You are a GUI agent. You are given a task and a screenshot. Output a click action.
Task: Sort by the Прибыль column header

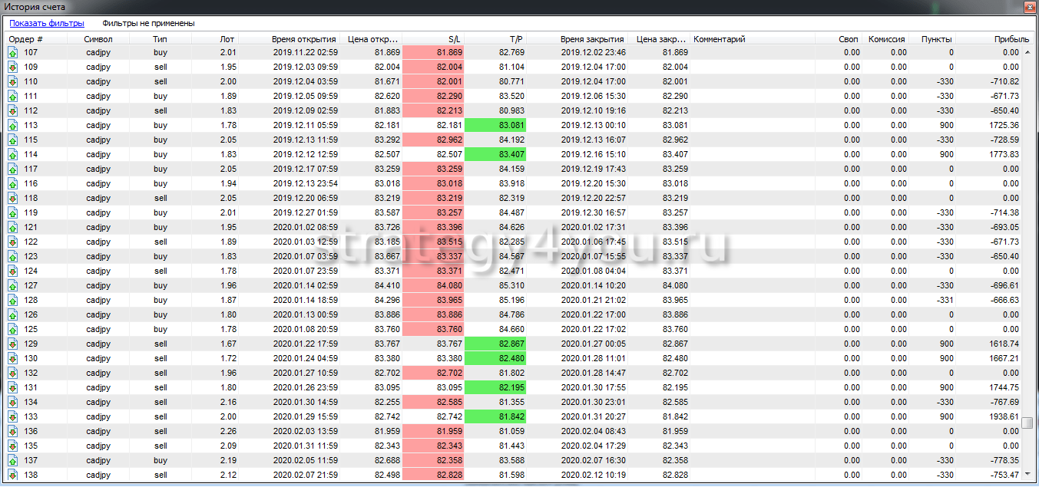pos(1011,39)
